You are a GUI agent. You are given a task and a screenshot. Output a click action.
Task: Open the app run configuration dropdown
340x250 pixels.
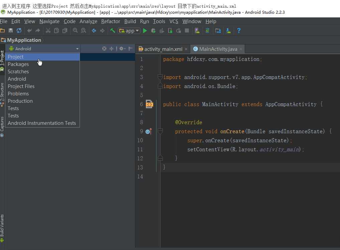pyautogui.click(x=129, y=31)
